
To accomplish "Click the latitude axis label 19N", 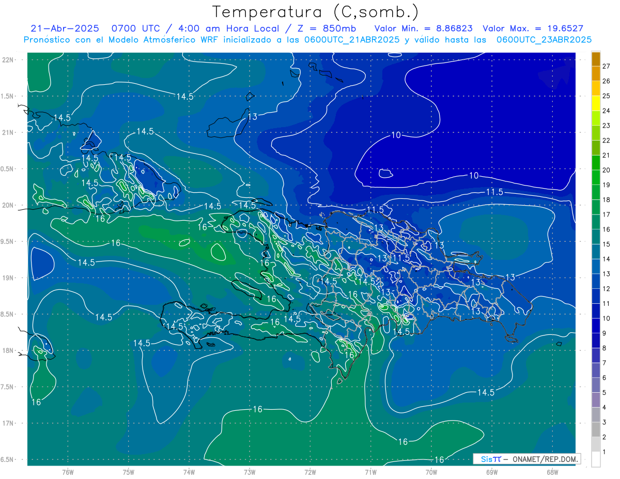I will pyautogui.click(x=8, y=278).
